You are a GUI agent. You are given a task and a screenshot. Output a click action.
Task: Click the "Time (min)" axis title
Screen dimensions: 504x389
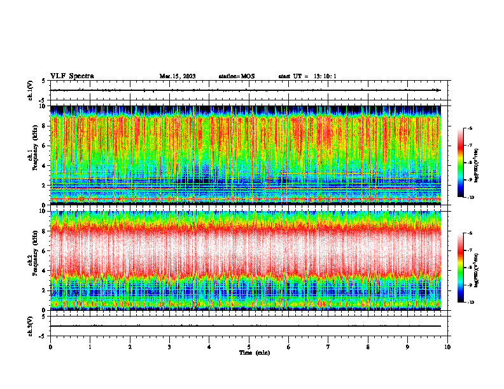(x=255, y=353)
